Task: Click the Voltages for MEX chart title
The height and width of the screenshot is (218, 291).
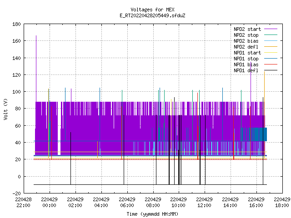Action: tap(152, 10)
